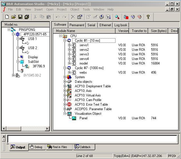Image resolution: width=181 pixels, height=159 pixels.
Task: Select ACP10: Deployment Table
Action: coord(93,86)
